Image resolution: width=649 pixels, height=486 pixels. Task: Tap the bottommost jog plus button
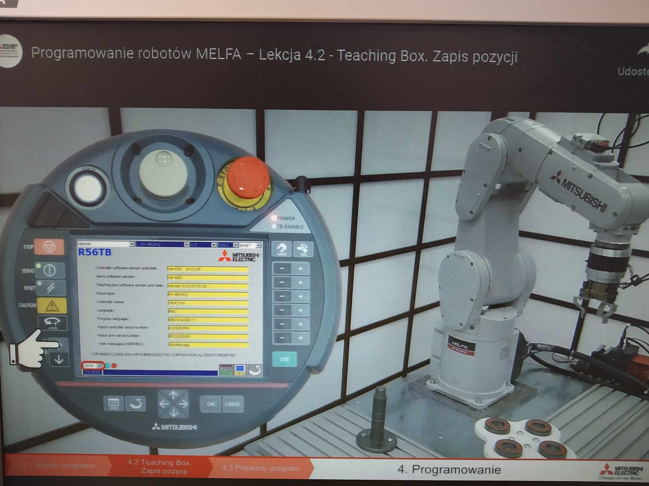coord(301,338)
